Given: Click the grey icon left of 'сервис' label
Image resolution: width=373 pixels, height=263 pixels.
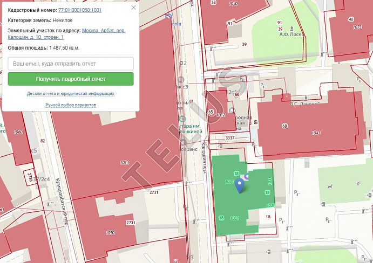Looking at the screenshot, I should pos(184,142).
